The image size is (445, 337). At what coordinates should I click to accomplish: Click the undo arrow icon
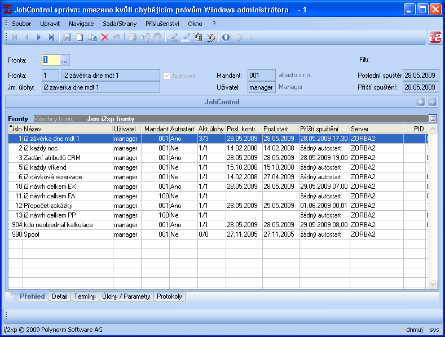coord(117,37)
